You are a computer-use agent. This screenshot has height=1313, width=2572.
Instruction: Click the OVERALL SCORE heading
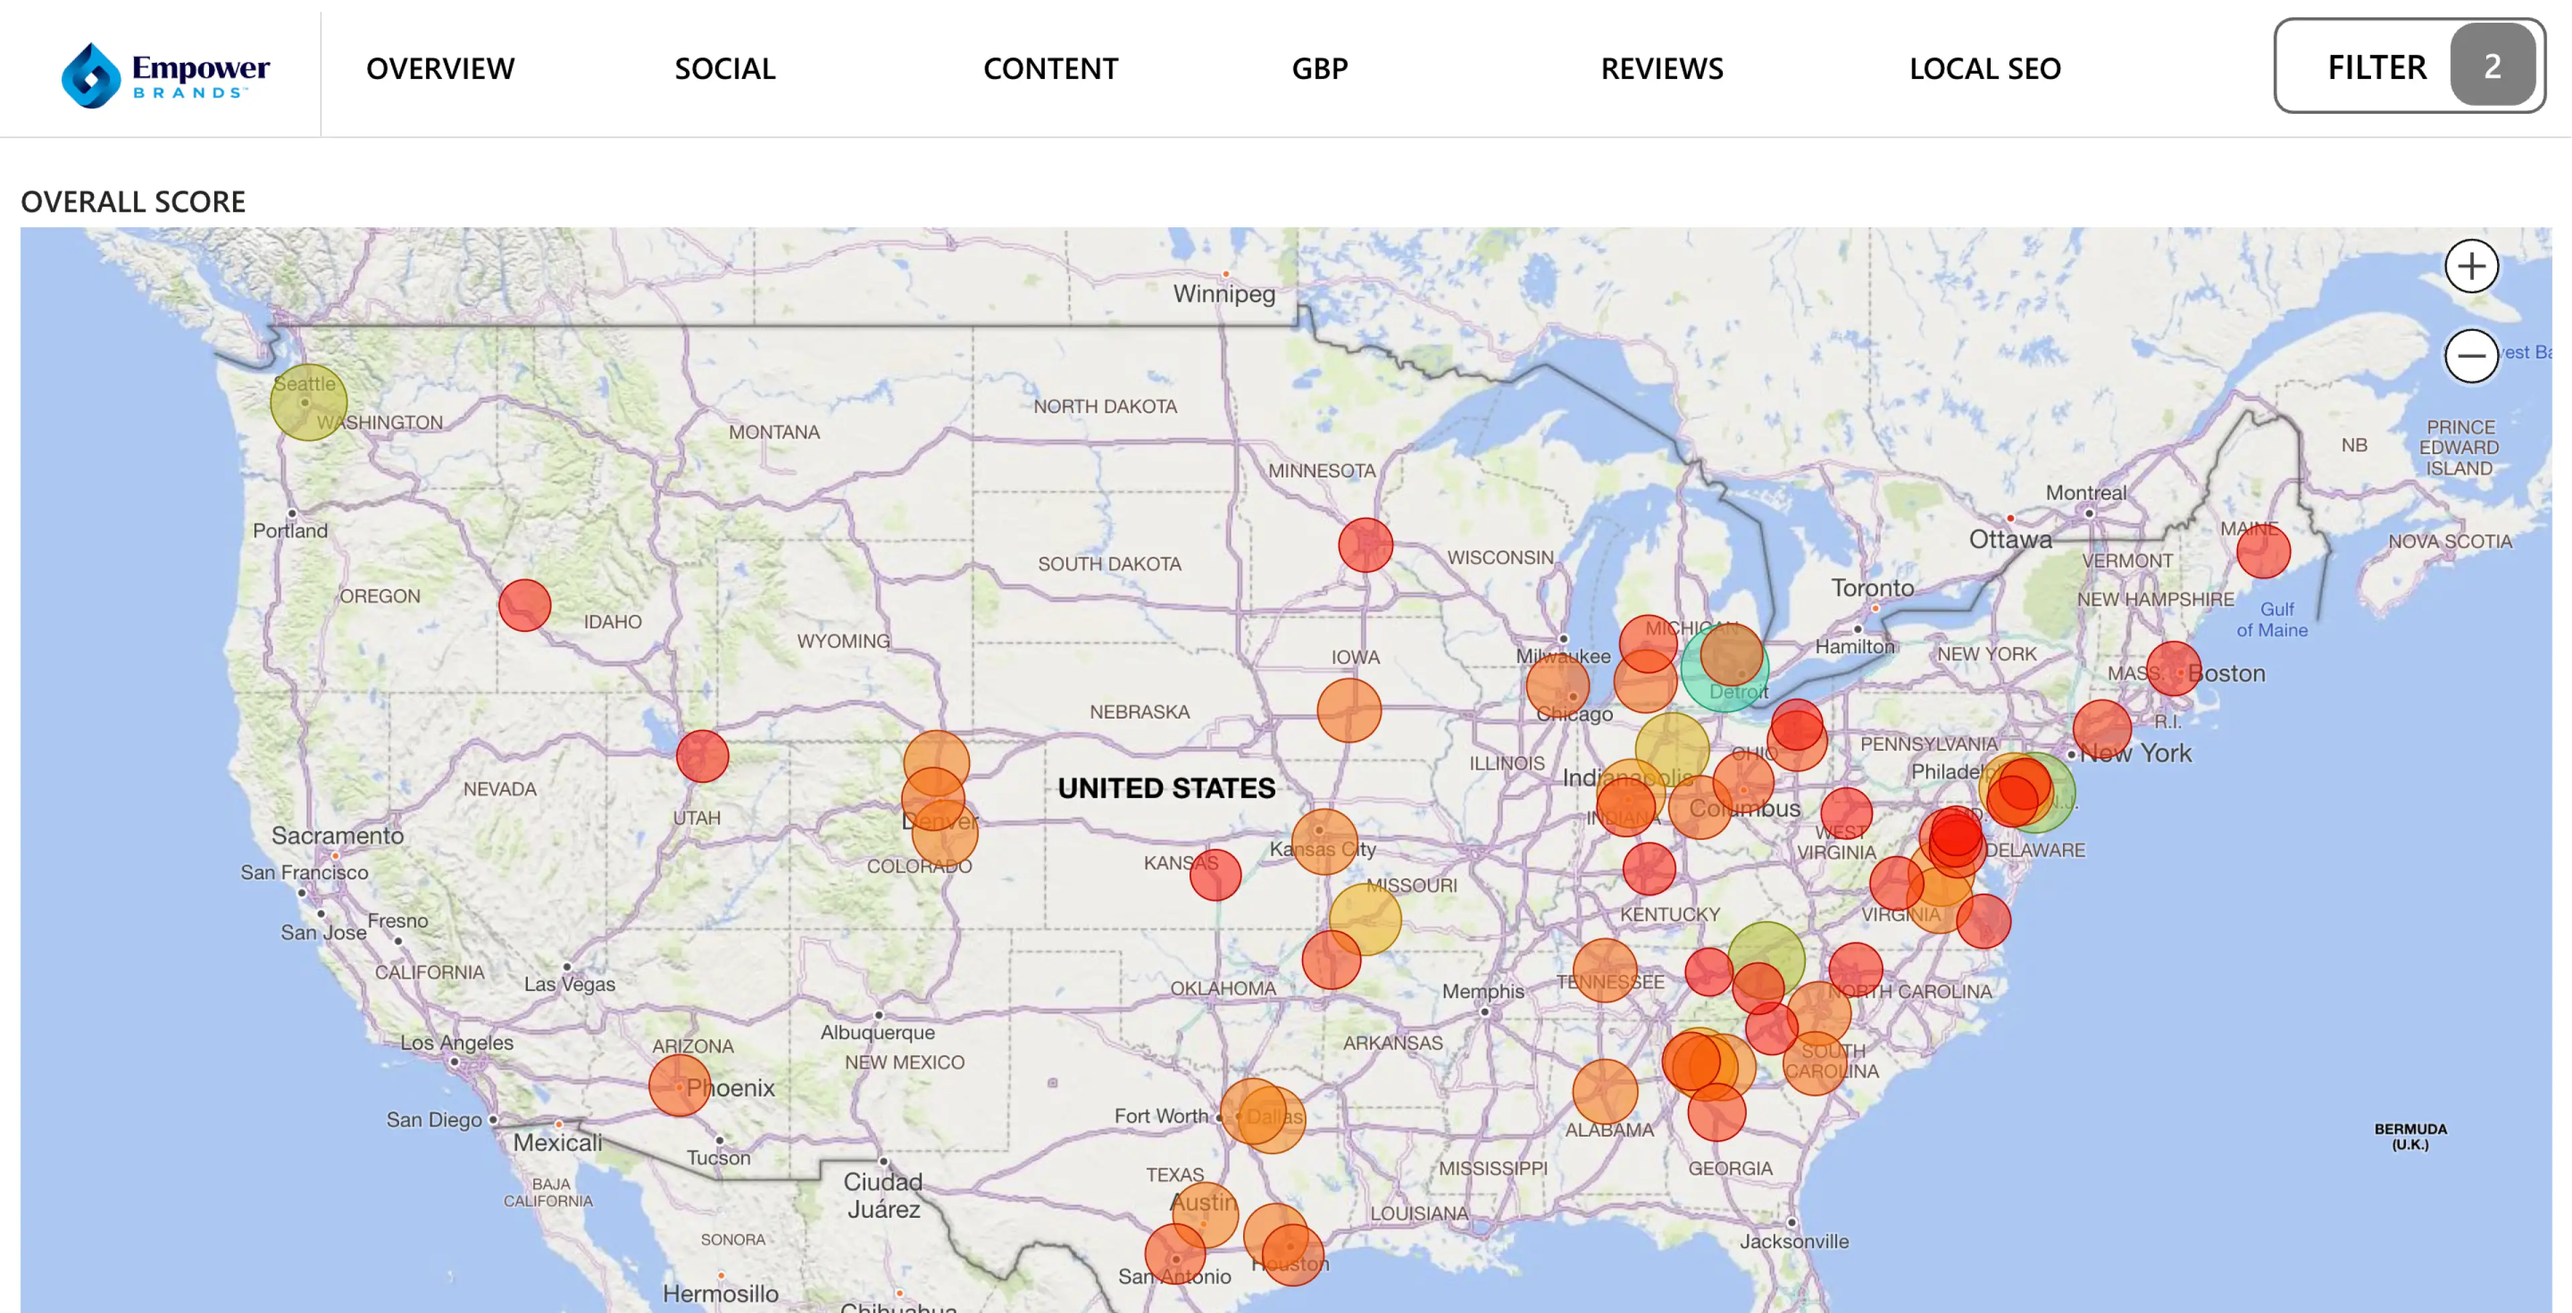[133, 202]
